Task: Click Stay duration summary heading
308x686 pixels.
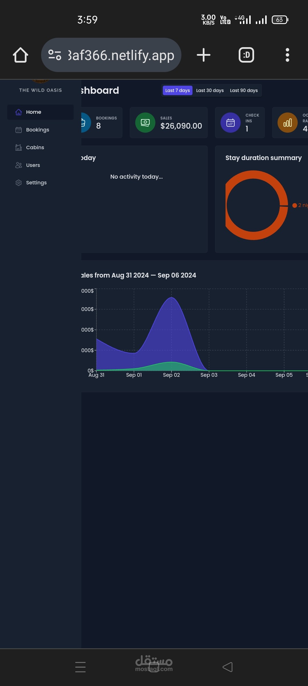Action: pos(264,158)
